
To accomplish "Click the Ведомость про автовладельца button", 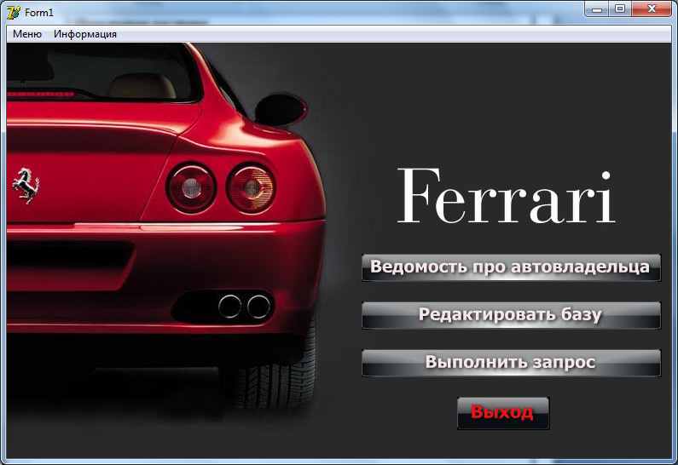I will pos(511,267).
